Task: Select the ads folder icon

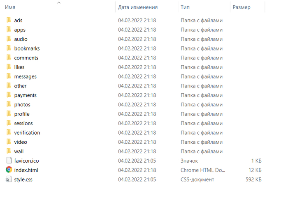Action: [9, 20]
